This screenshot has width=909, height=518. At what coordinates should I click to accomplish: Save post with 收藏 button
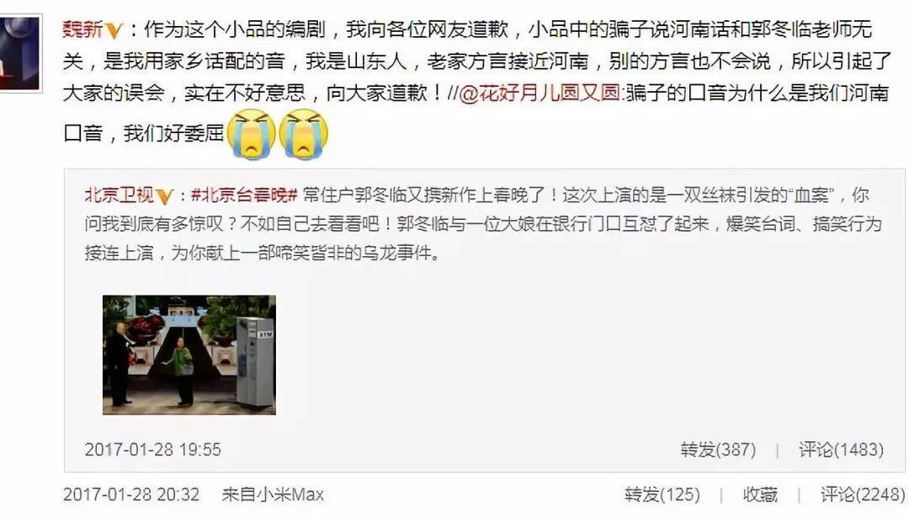760,494
